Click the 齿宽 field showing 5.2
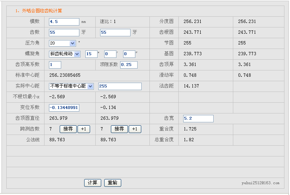This screenshot has width=290, height=195. [198, 119]
